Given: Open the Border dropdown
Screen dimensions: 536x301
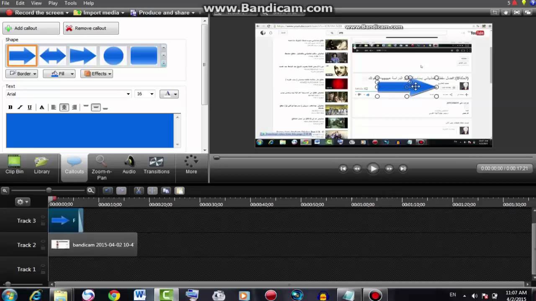Looking at the screenshot, I should tap(21, 74).
